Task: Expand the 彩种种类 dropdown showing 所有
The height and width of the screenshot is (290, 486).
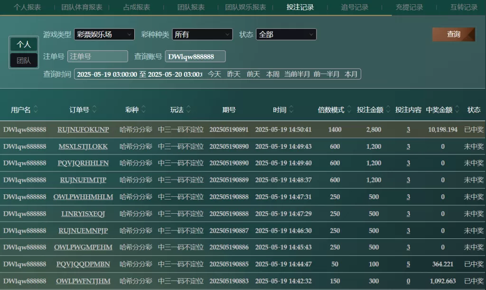Action: [x=202, y=34]
